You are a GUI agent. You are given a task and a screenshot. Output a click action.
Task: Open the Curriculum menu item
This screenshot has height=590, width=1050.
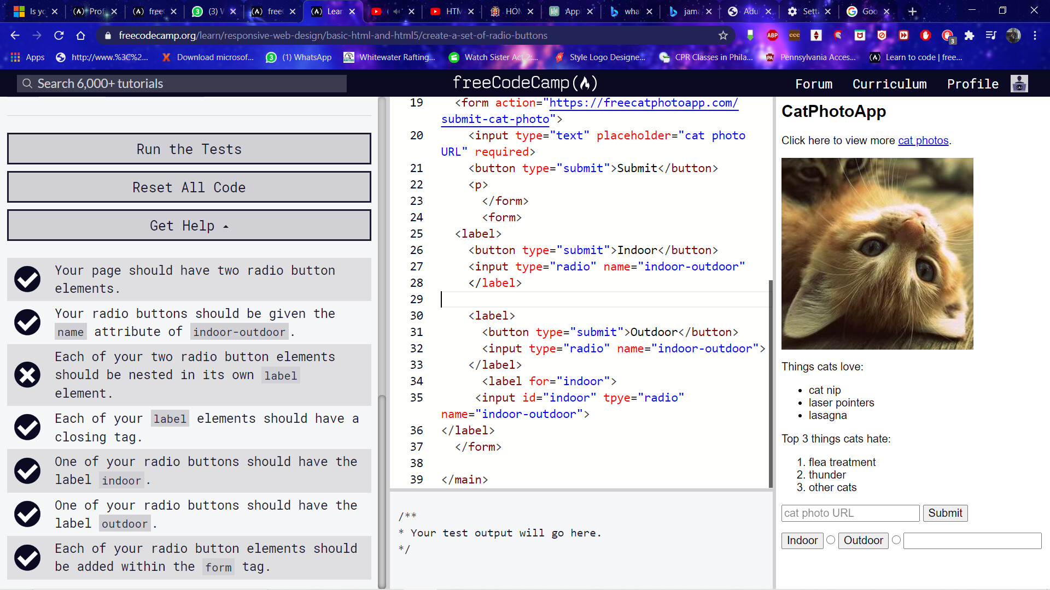pyautogui.click(x=889, y=84)
